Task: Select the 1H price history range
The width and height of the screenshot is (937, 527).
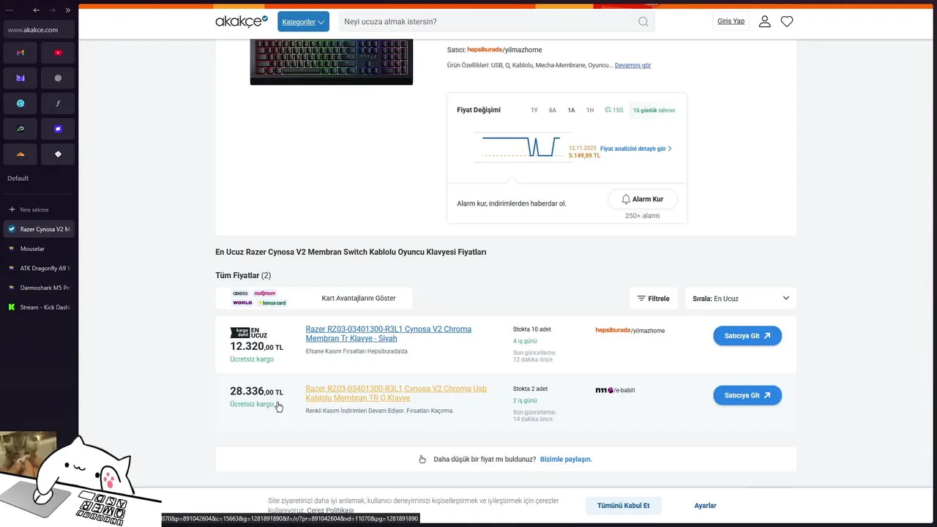Action: 590,111
